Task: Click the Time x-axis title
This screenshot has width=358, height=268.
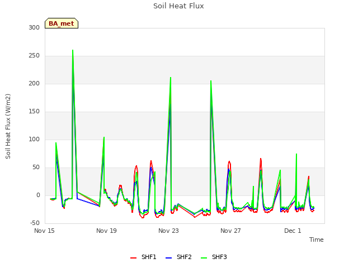Action: [316, 240]
